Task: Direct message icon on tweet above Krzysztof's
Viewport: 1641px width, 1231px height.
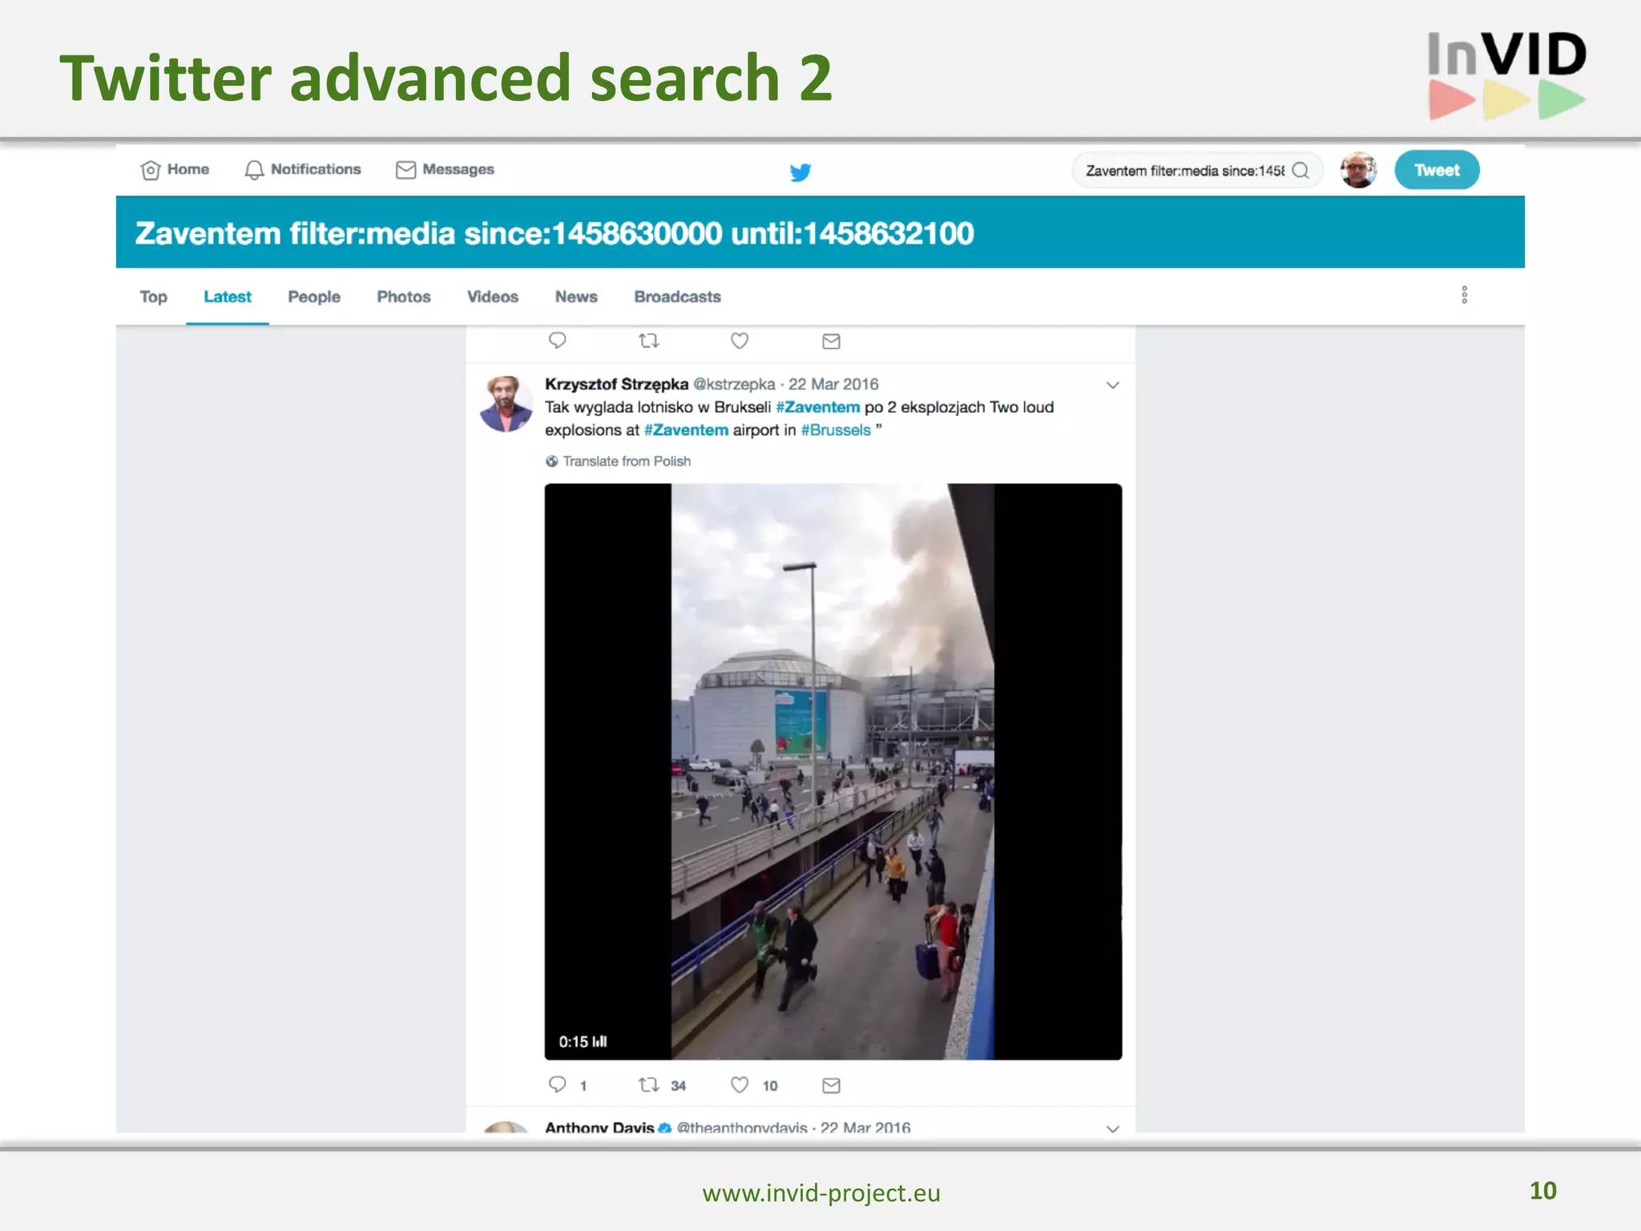Action: [831, 341]
